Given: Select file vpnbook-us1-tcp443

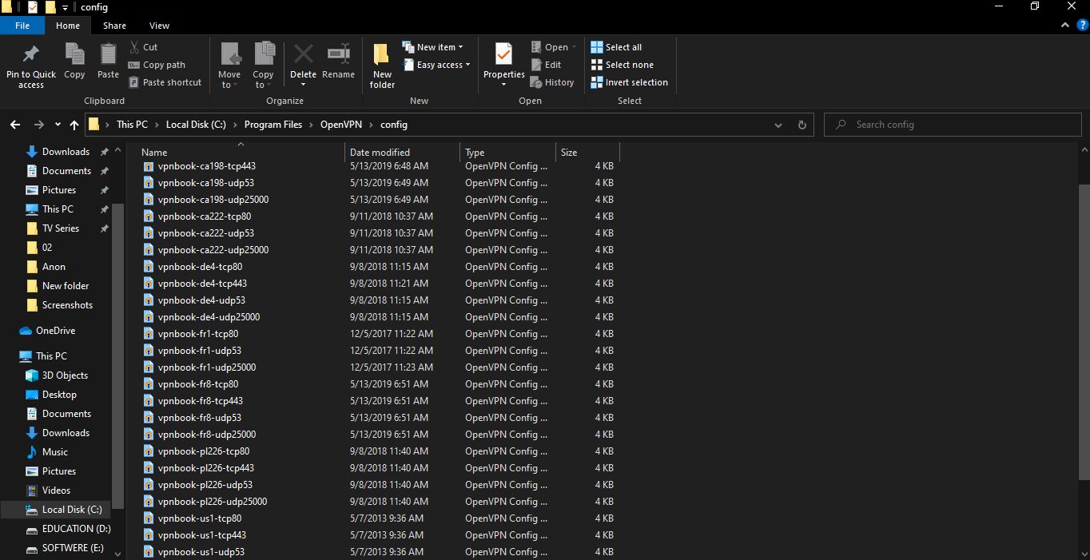Looking at the screenshot, I should [202, 535].
